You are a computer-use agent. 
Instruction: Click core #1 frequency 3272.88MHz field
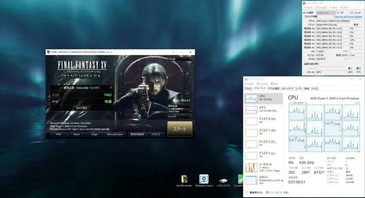(332, 32)
